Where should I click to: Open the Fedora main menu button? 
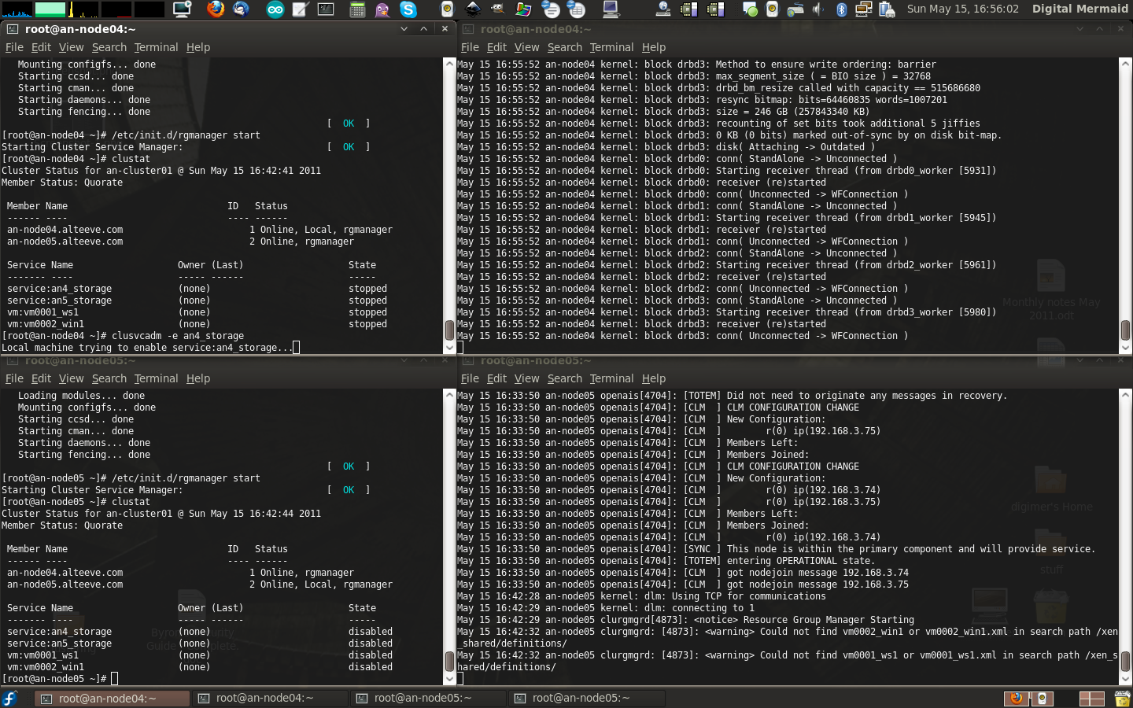9,699
